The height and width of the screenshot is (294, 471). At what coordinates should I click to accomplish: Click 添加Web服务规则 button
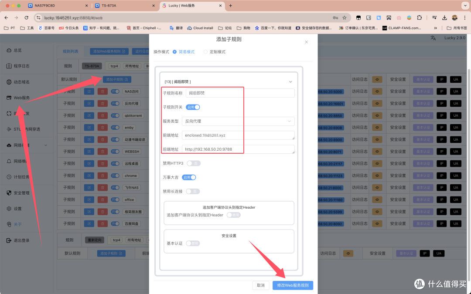[109, 51]
